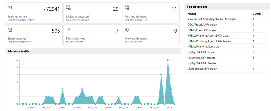Click the chart data point at value 4

[x=161, y=75]
